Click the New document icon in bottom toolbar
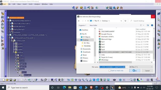This screenshot has width=161, height=90. tap(4, 80)
